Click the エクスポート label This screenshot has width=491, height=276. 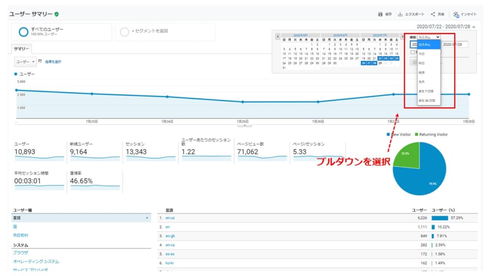click(414, 14)
